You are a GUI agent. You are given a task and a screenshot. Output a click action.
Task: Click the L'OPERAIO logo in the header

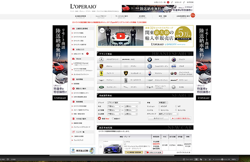83,7
